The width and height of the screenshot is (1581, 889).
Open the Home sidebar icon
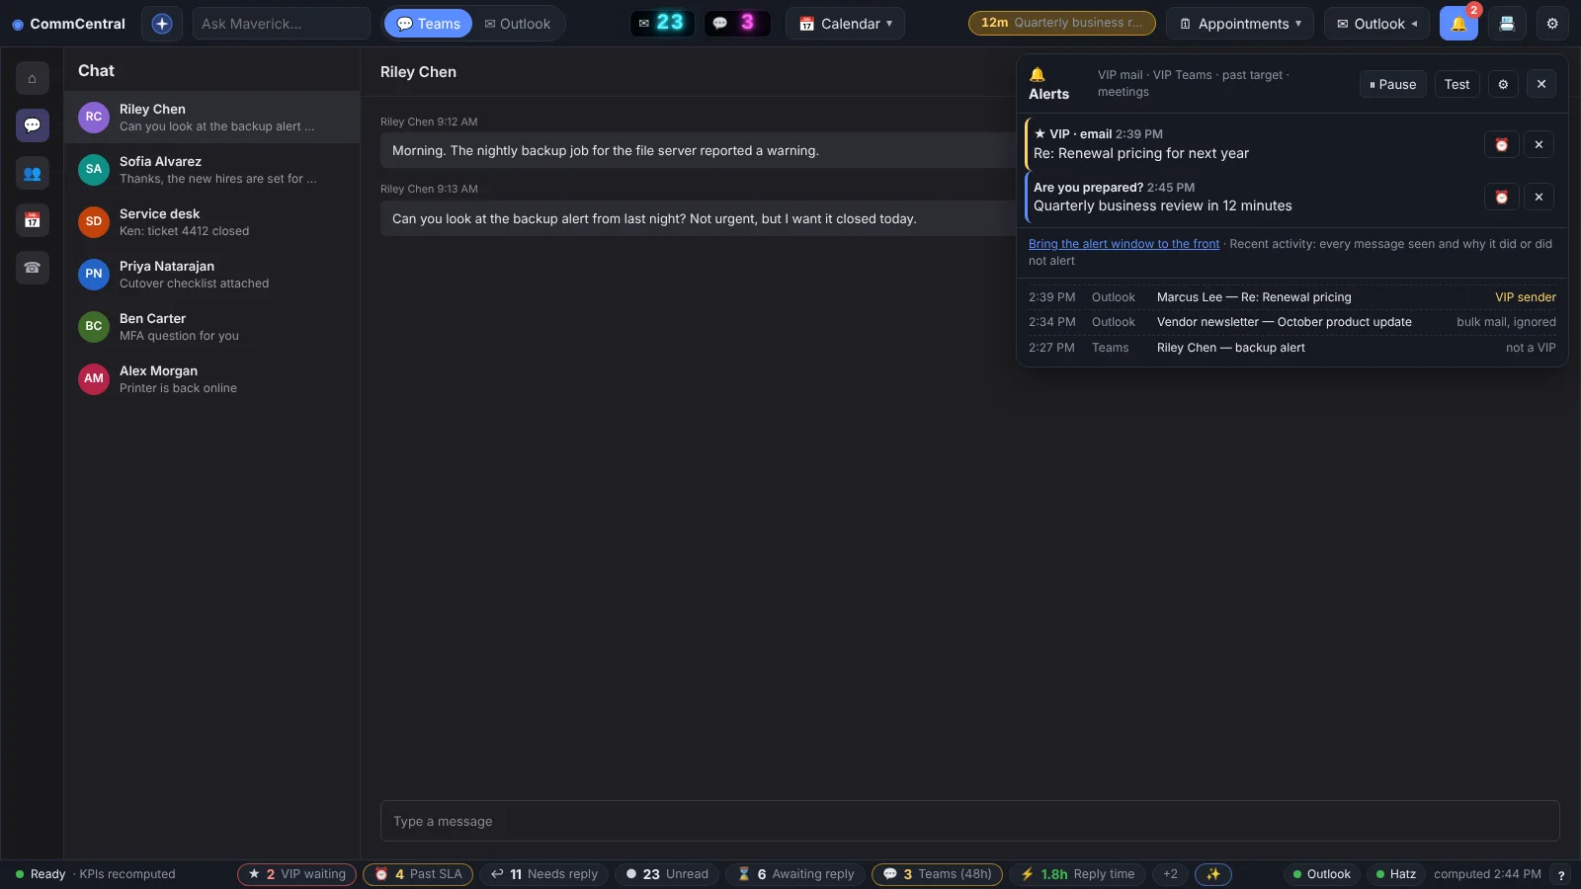click(33, 78)
